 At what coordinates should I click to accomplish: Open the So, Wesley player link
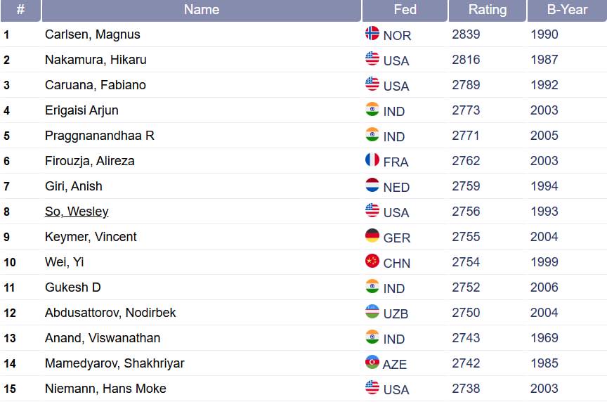pos(77,212)
